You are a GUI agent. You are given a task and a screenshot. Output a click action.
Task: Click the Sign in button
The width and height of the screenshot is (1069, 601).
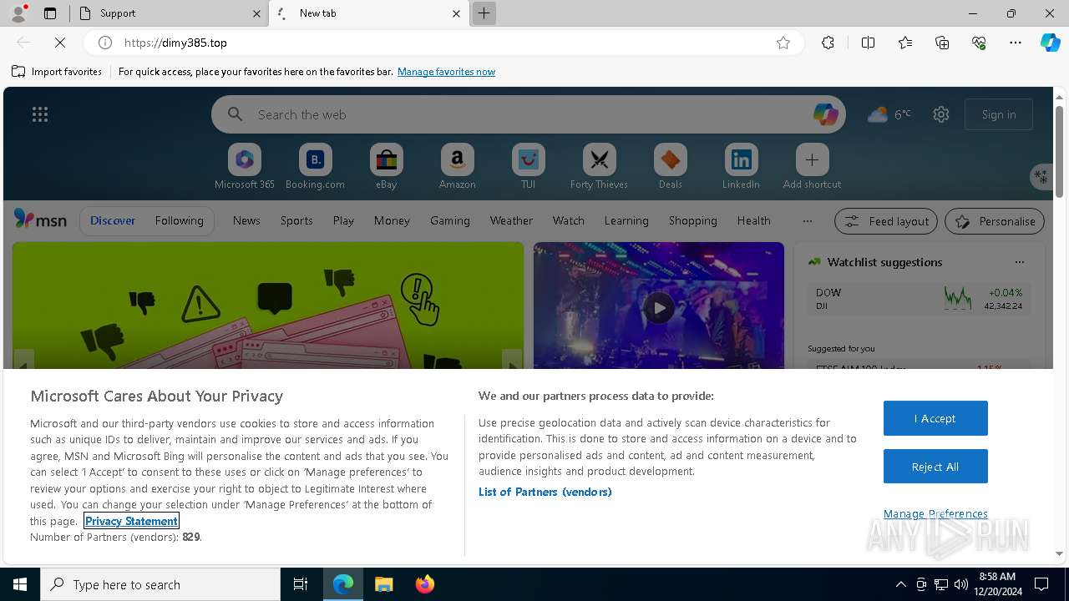coord(999,114)
